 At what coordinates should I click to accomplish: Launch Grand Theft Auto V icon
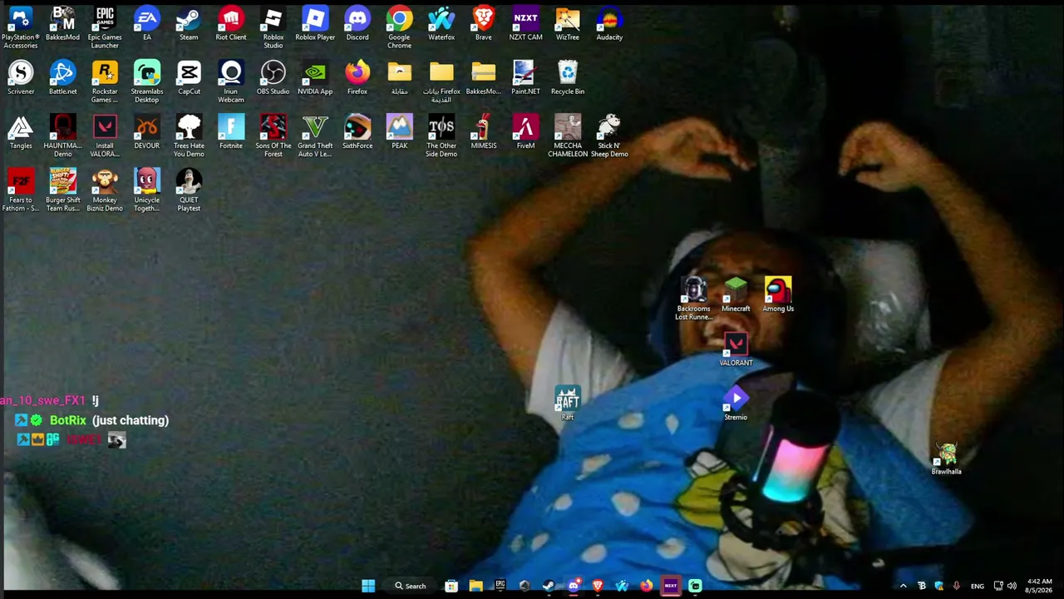[315, 136]
